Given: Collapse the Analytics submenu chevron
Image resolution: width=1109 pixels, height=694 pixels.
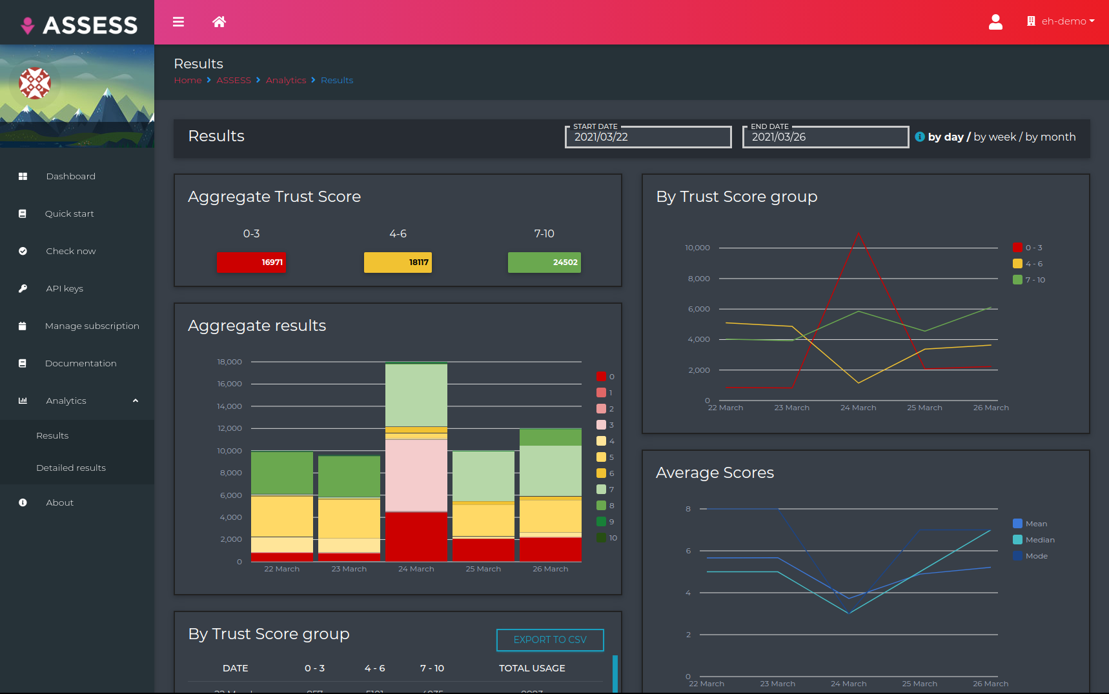Looking at the screenshot, I should (136, 401).
